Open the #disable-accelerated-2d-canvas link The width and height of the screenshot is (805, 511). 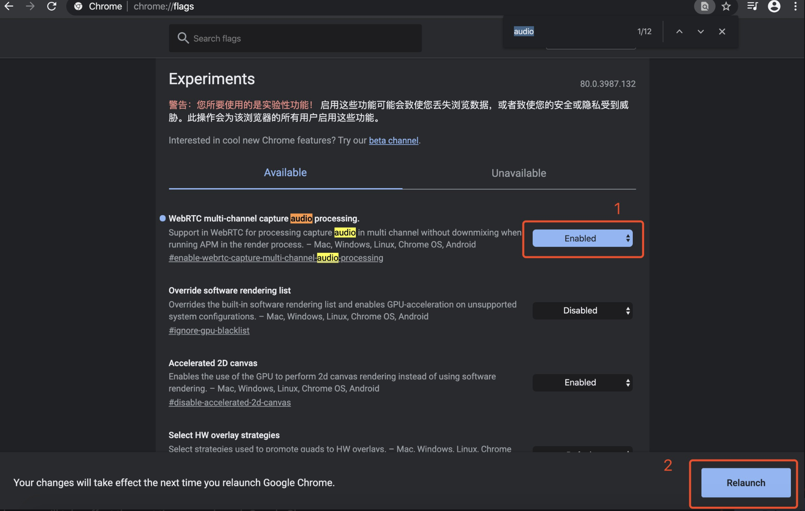229,402
